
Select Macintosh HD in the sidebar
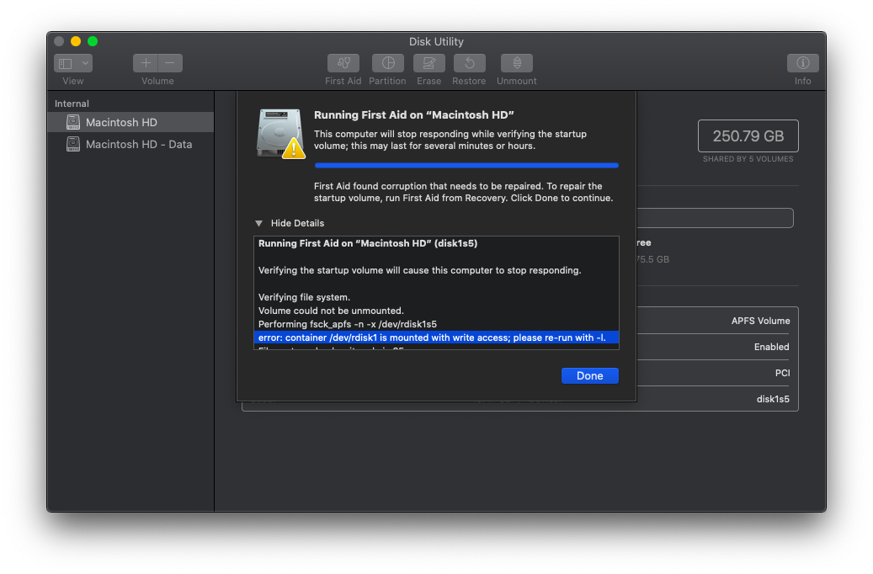[130, 122]
